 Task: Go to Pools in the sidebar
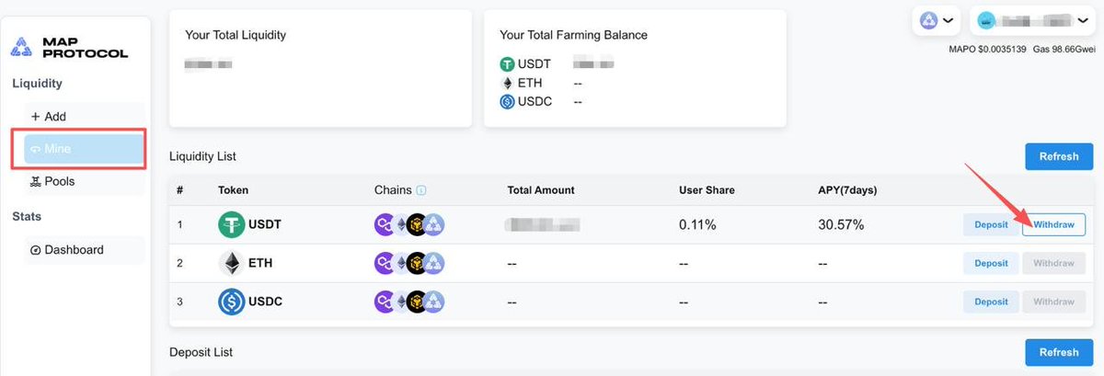(x=52, y=181)
